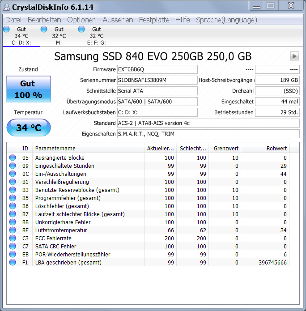Click the Parametername column header
Viewport: 306px width, 311px height.
pos(88,149)
